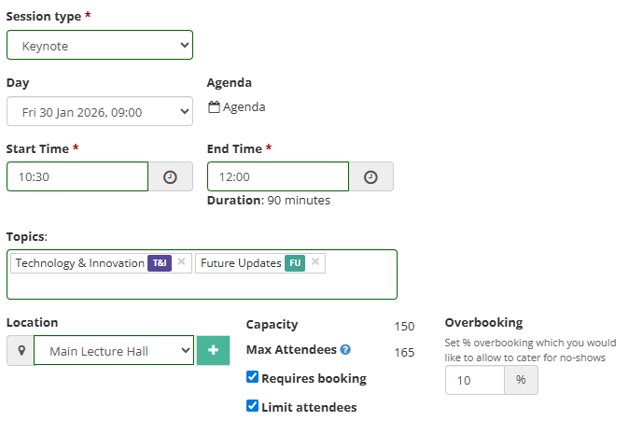Open the Agenda link
This screenshot has height=435, width=643.
click(244, 107)
